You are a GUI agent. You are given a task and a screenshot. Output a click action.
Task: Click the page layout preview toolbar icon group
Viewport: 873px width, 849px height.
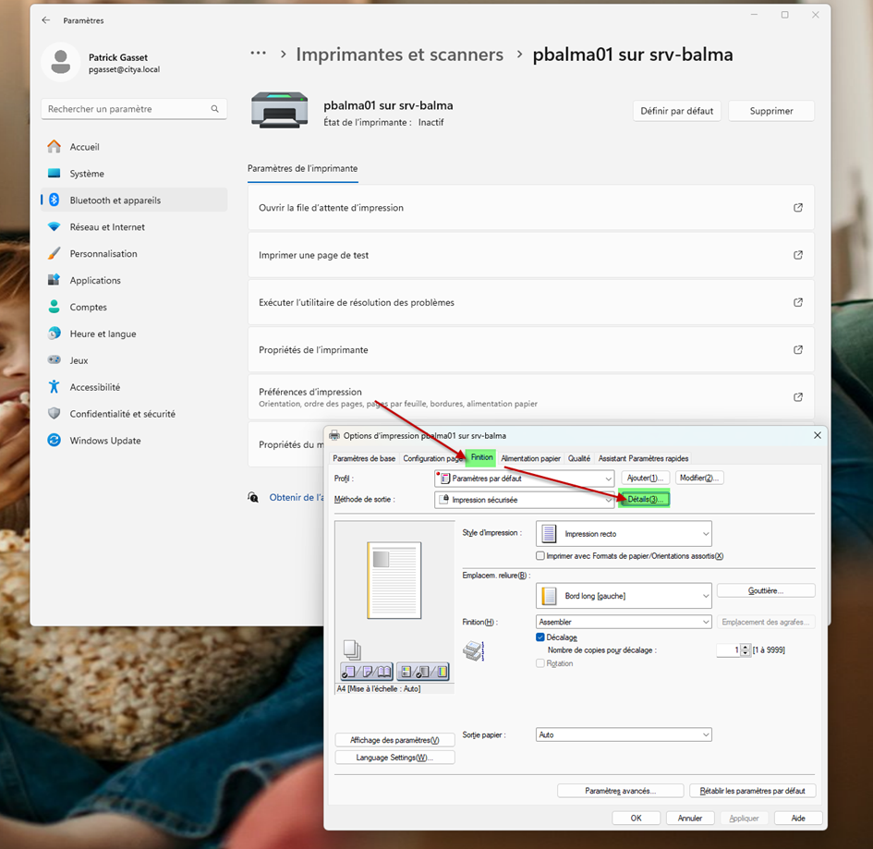tap(367, 672)
